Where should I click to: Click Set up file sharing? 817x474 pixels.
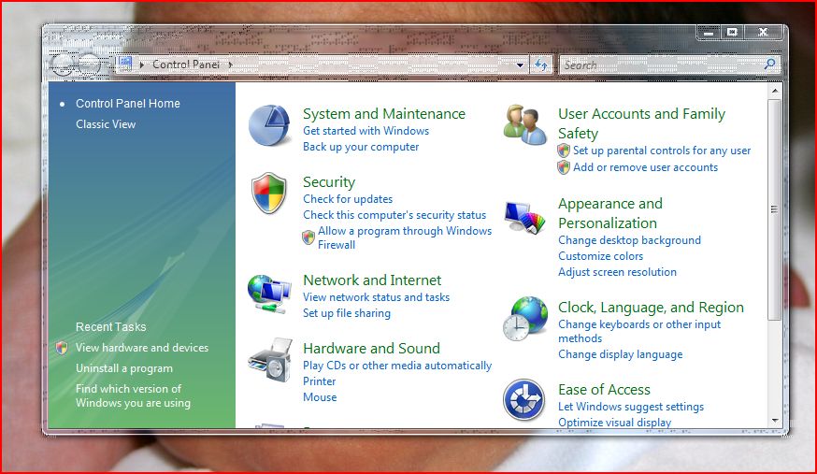347,313
